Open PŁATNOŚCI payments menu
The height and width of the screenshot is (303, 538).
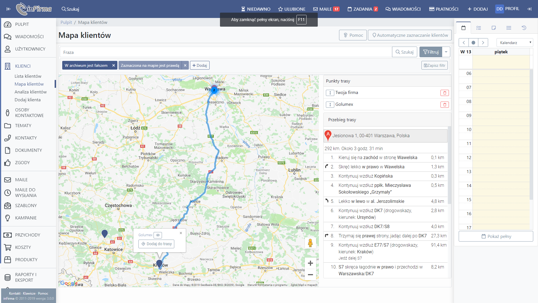click(x=444, y=9)
